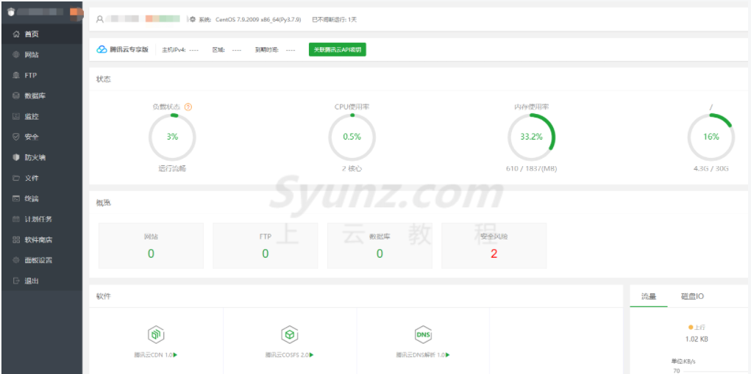Click the firewall icon beside 防火墙

[x=15, y=157]
